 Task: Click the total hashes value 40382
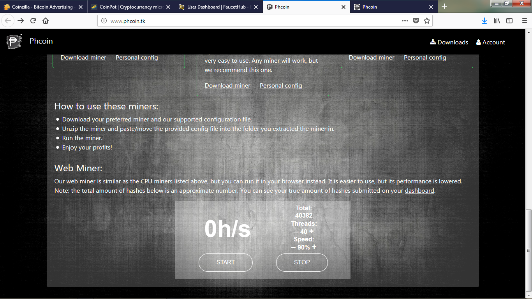point(304,216)
